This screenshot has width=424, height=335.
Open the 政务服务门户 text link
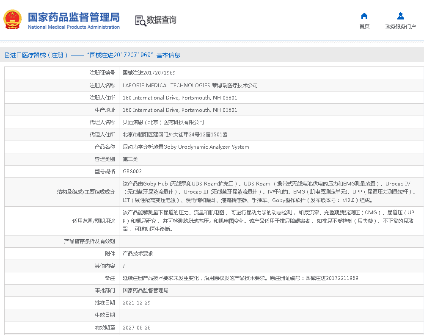[x=400, y=27]
